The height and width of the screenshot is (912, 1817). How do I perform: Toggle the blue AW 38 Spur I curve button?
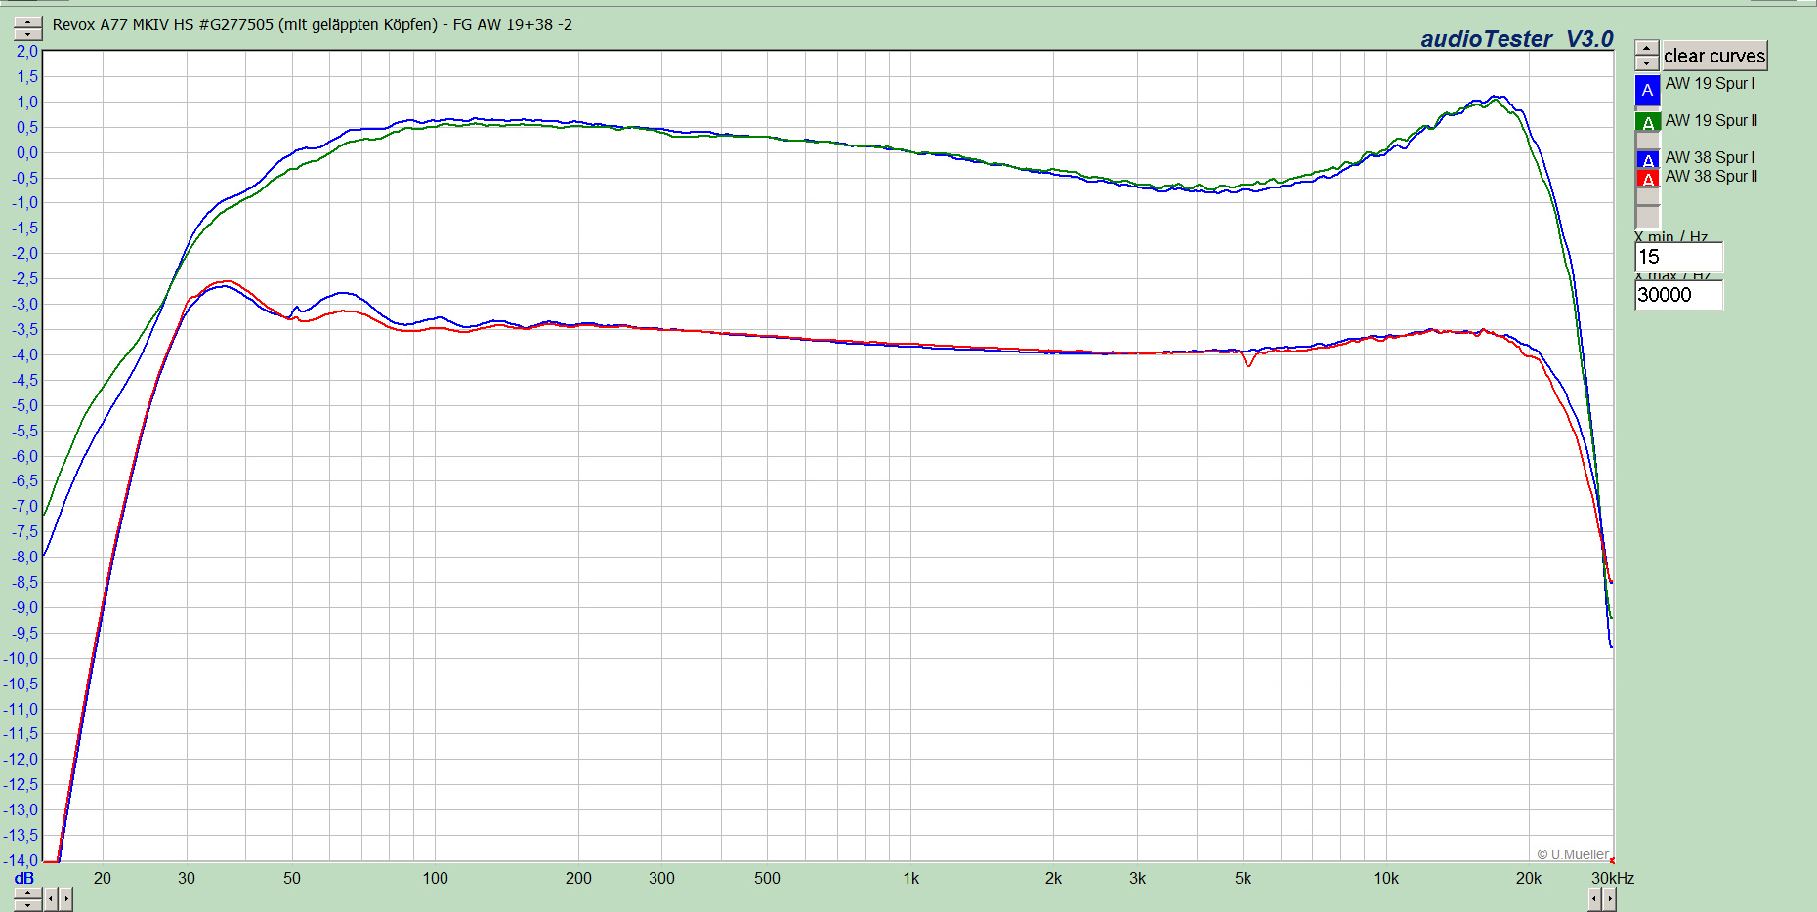coord(1647,159)
